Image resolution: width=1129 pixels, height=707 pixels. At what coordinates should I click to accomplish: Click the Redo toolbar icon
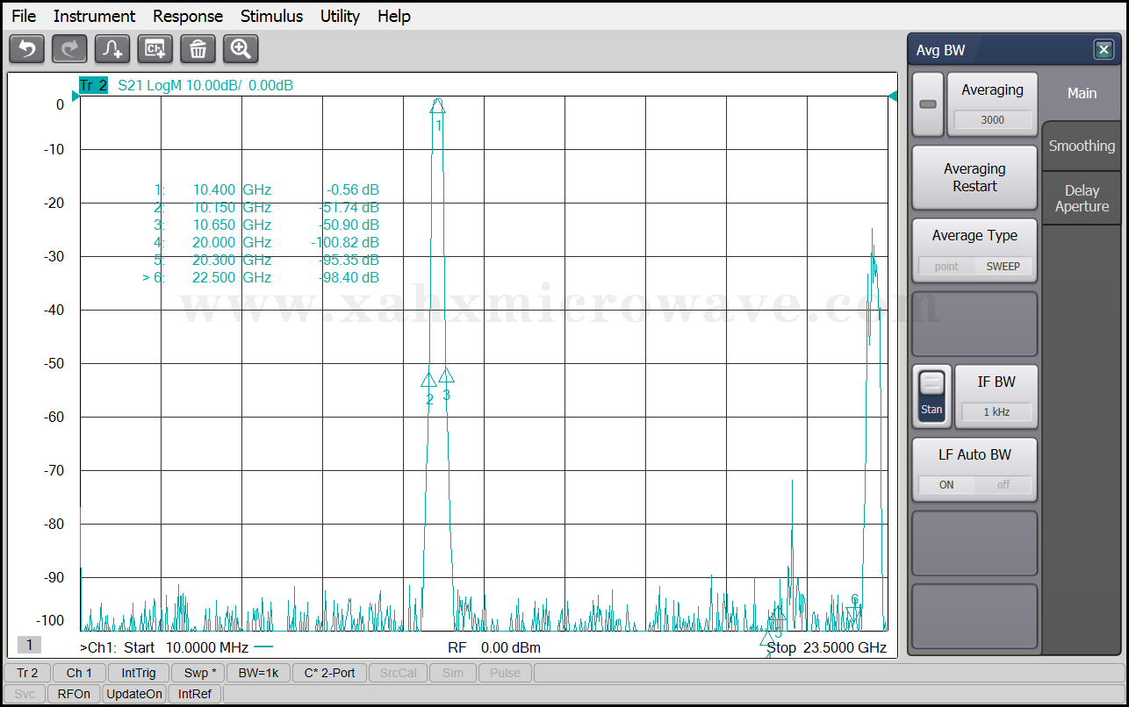(69, 49)
